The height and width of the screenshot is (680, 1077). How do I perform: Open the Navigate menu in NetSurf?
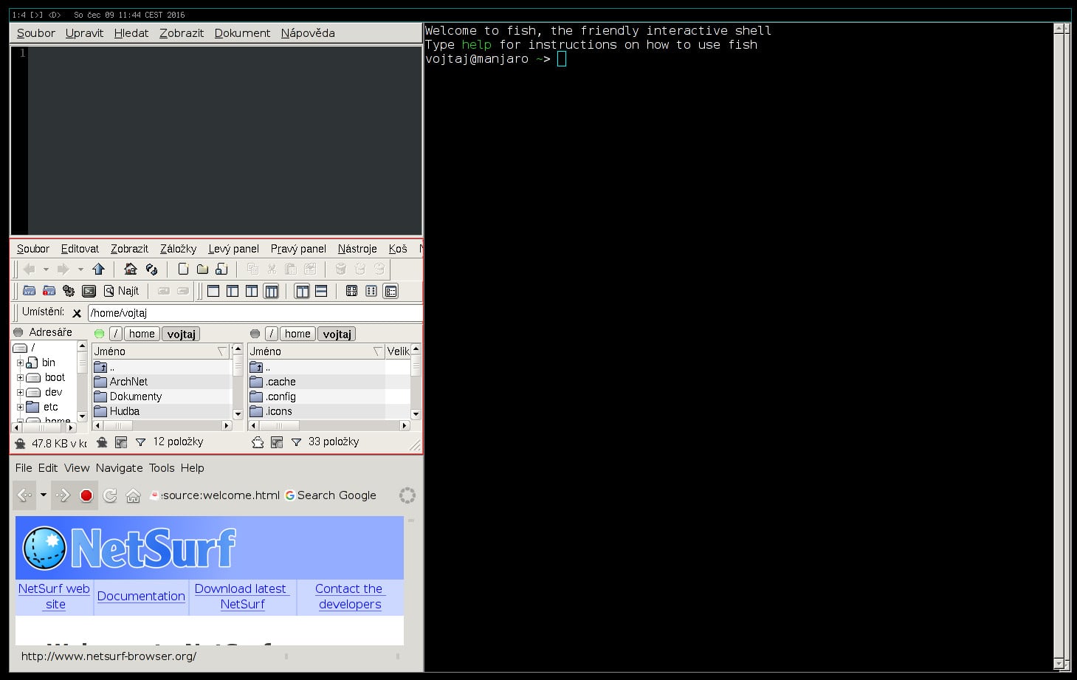(x=120, y=468)
